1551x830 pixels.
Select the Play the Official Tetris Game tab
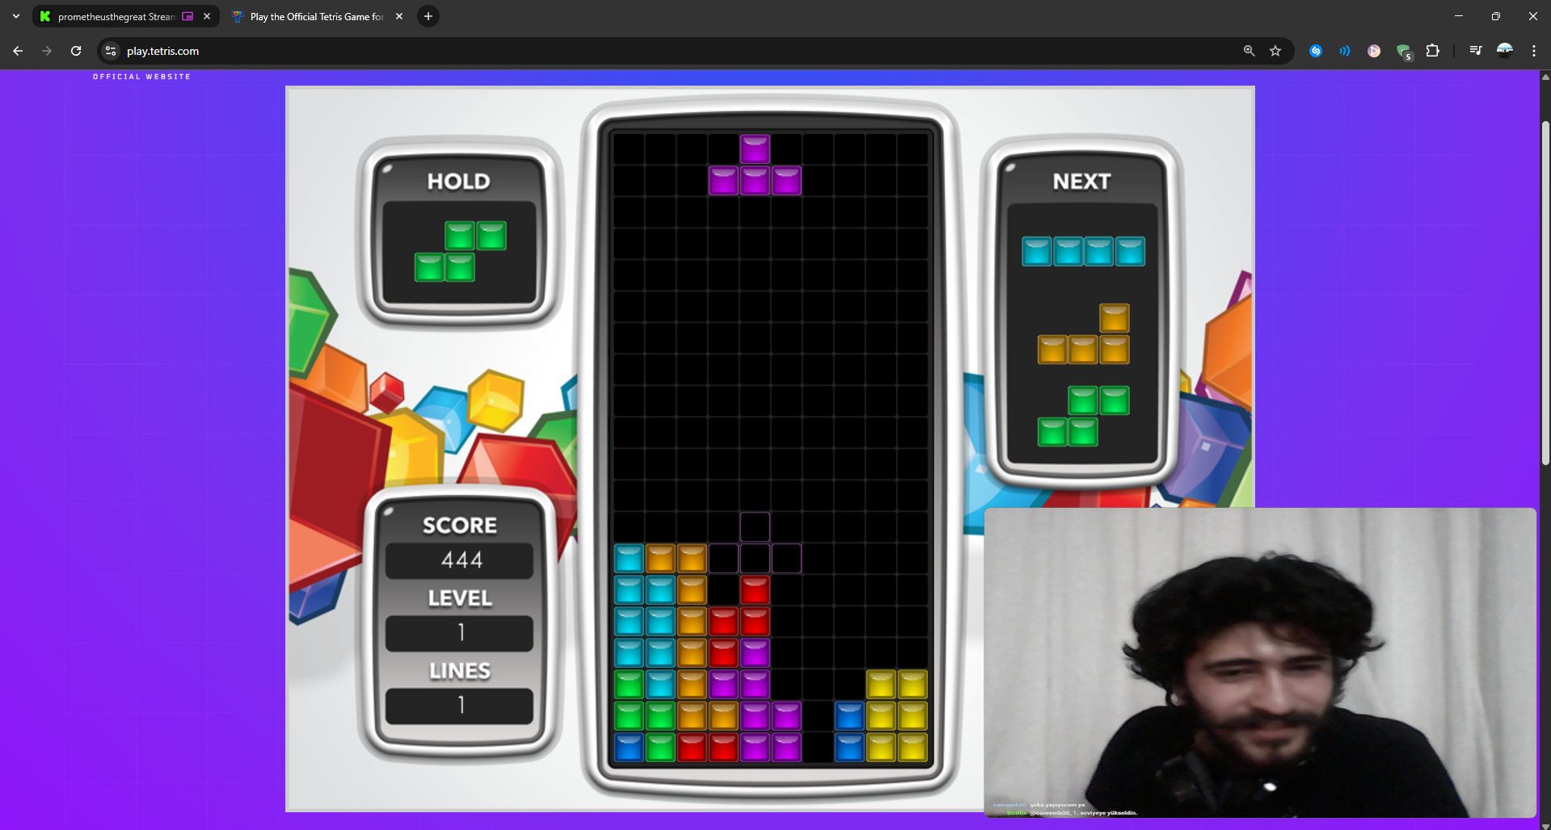(x=317, y=16)
